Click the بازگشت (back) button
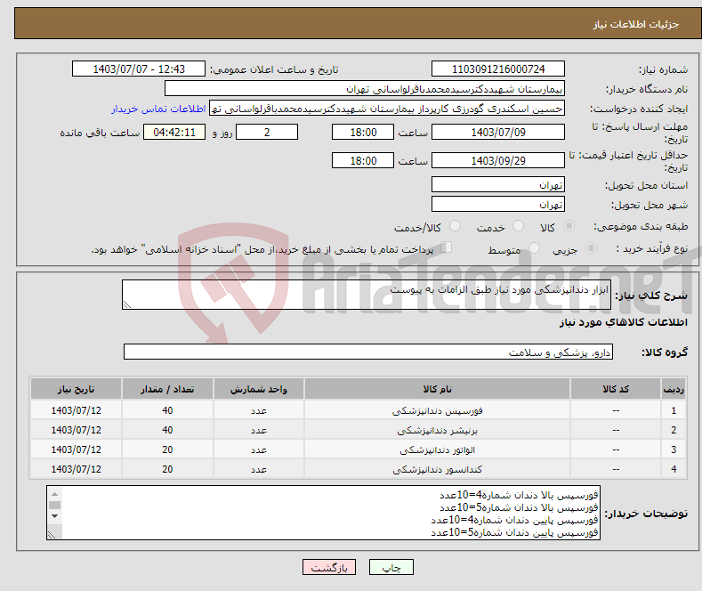This screenshot has width=702, height=591. [x=329, y=567]
